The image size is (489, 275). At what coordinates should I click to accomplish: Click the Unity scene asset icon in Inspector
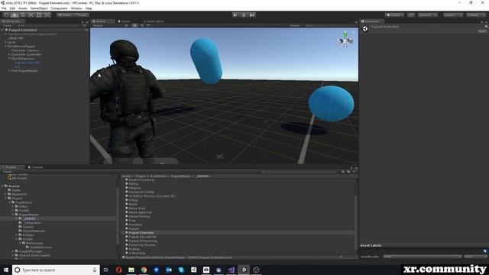pos(365,29)
